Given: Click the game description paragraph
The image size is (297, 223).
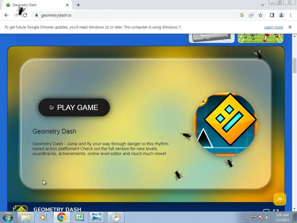Looking at the screenshot, I should click(101, 149).
